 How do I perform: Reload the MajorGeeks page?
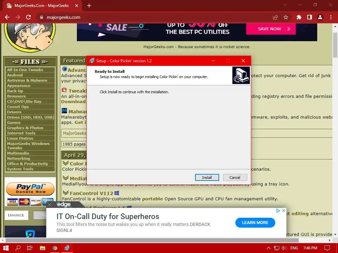point(28,17)
